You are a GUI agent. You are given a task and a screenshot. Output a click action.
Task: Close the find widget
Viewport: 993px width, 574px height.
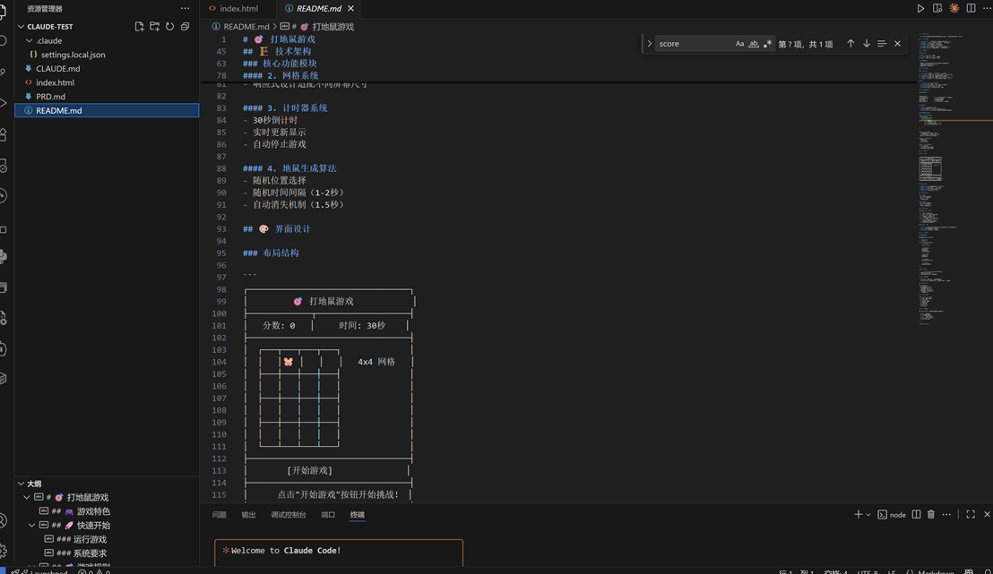(x=897, y=44)
